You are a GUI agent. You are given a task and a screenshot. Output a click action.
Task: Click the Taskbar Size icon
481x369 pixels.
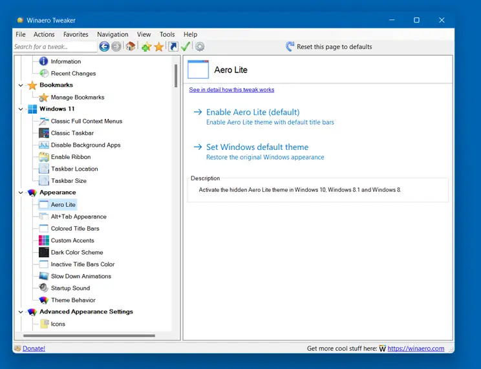point(44,181)
